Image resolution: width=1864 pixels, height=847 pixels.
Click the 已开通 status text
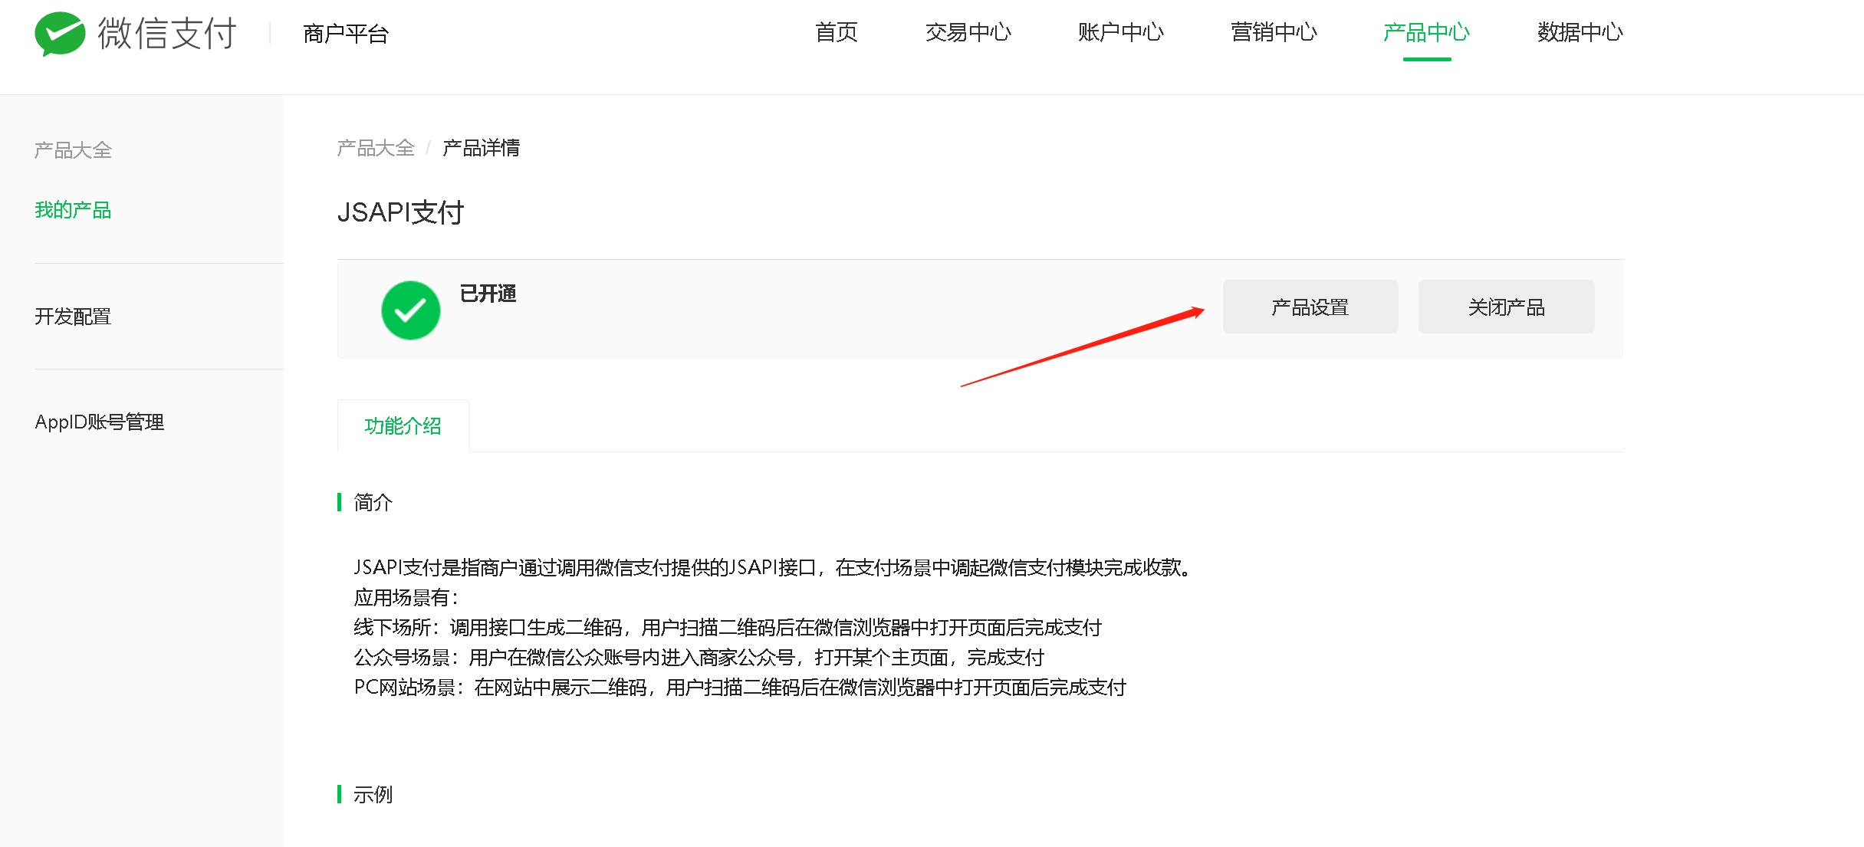pyautogui.click(x=488, y=294)
